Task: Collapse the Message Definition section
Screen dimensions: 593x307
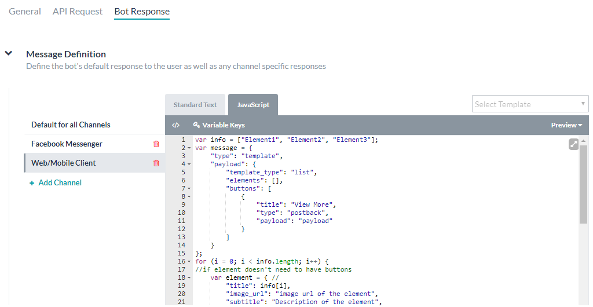Action: coord(9,54)
